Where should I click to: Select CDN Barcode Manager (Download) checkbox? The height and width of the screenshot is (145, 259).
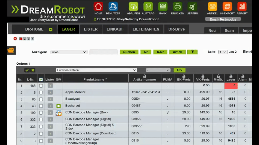coord(41,134)
